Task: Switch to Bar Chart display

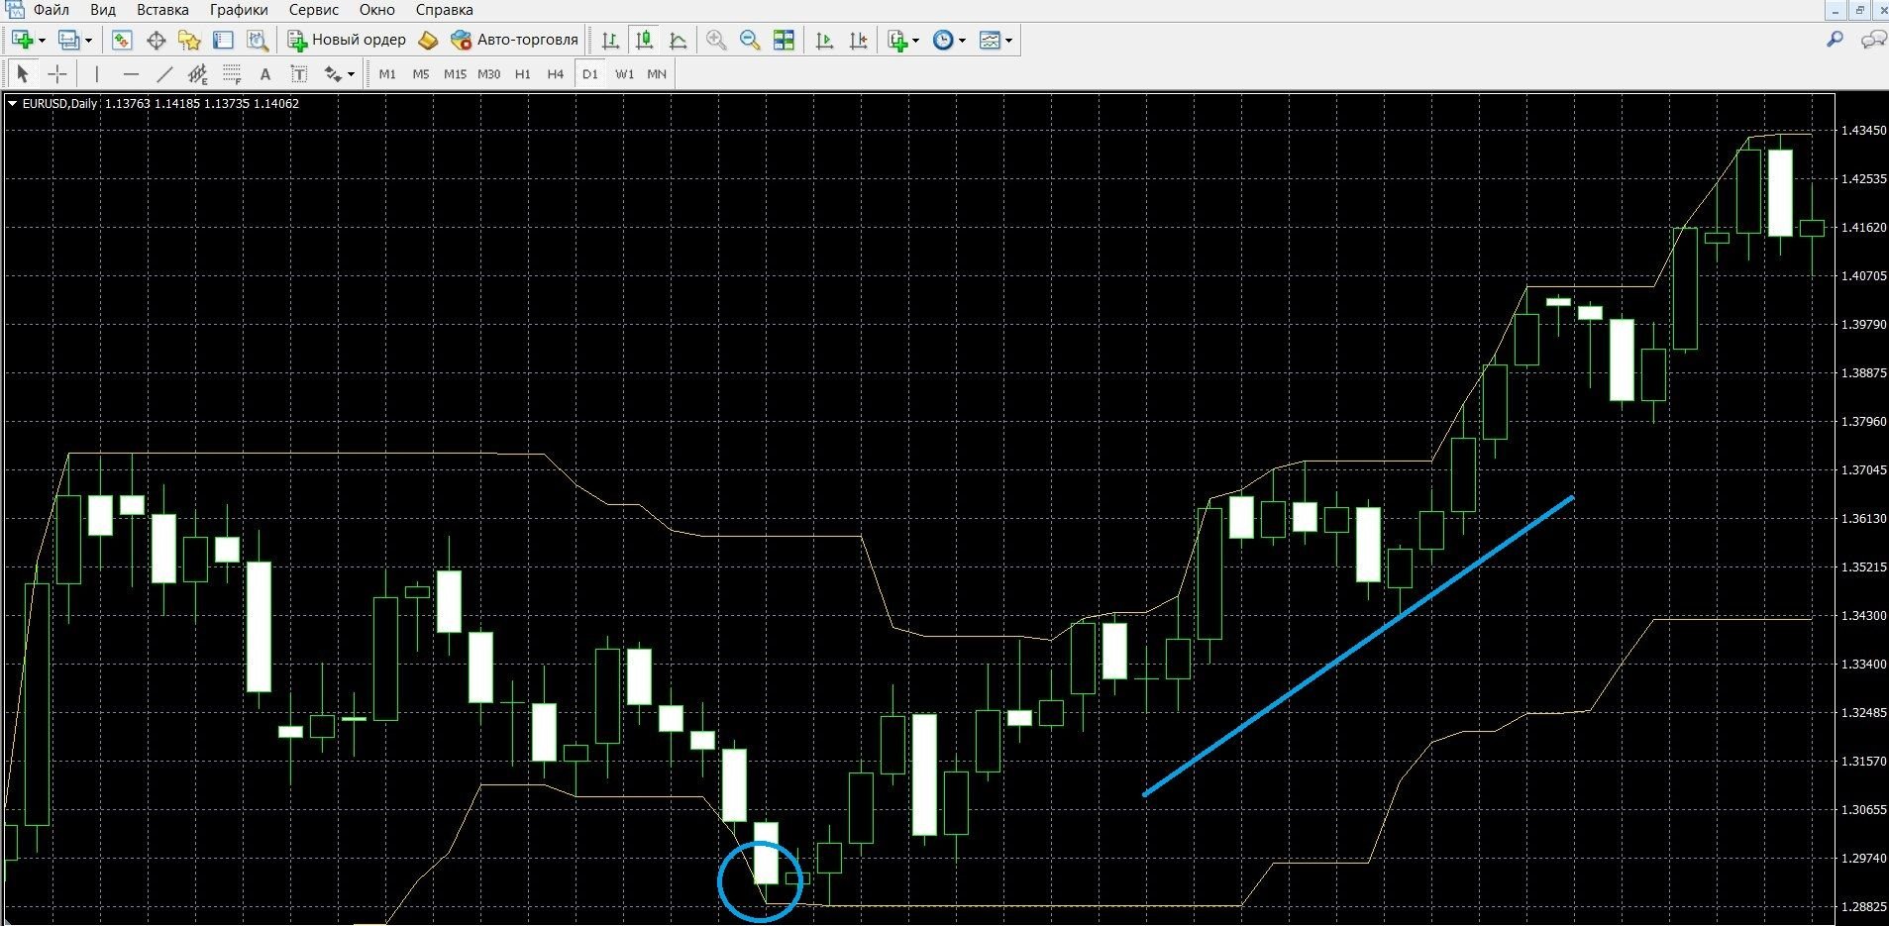Action: point(610,41)
